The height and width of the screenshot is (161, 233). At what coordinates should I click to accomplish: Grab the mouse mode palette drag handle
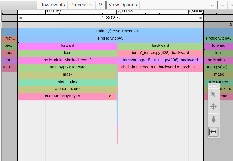pos(213,85)
